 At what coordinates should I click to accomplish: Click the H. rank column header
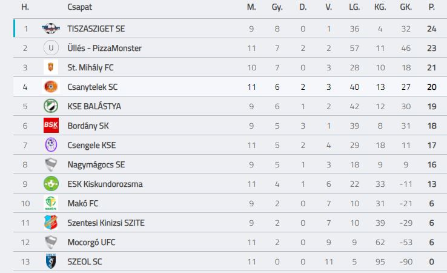point(25,7)
